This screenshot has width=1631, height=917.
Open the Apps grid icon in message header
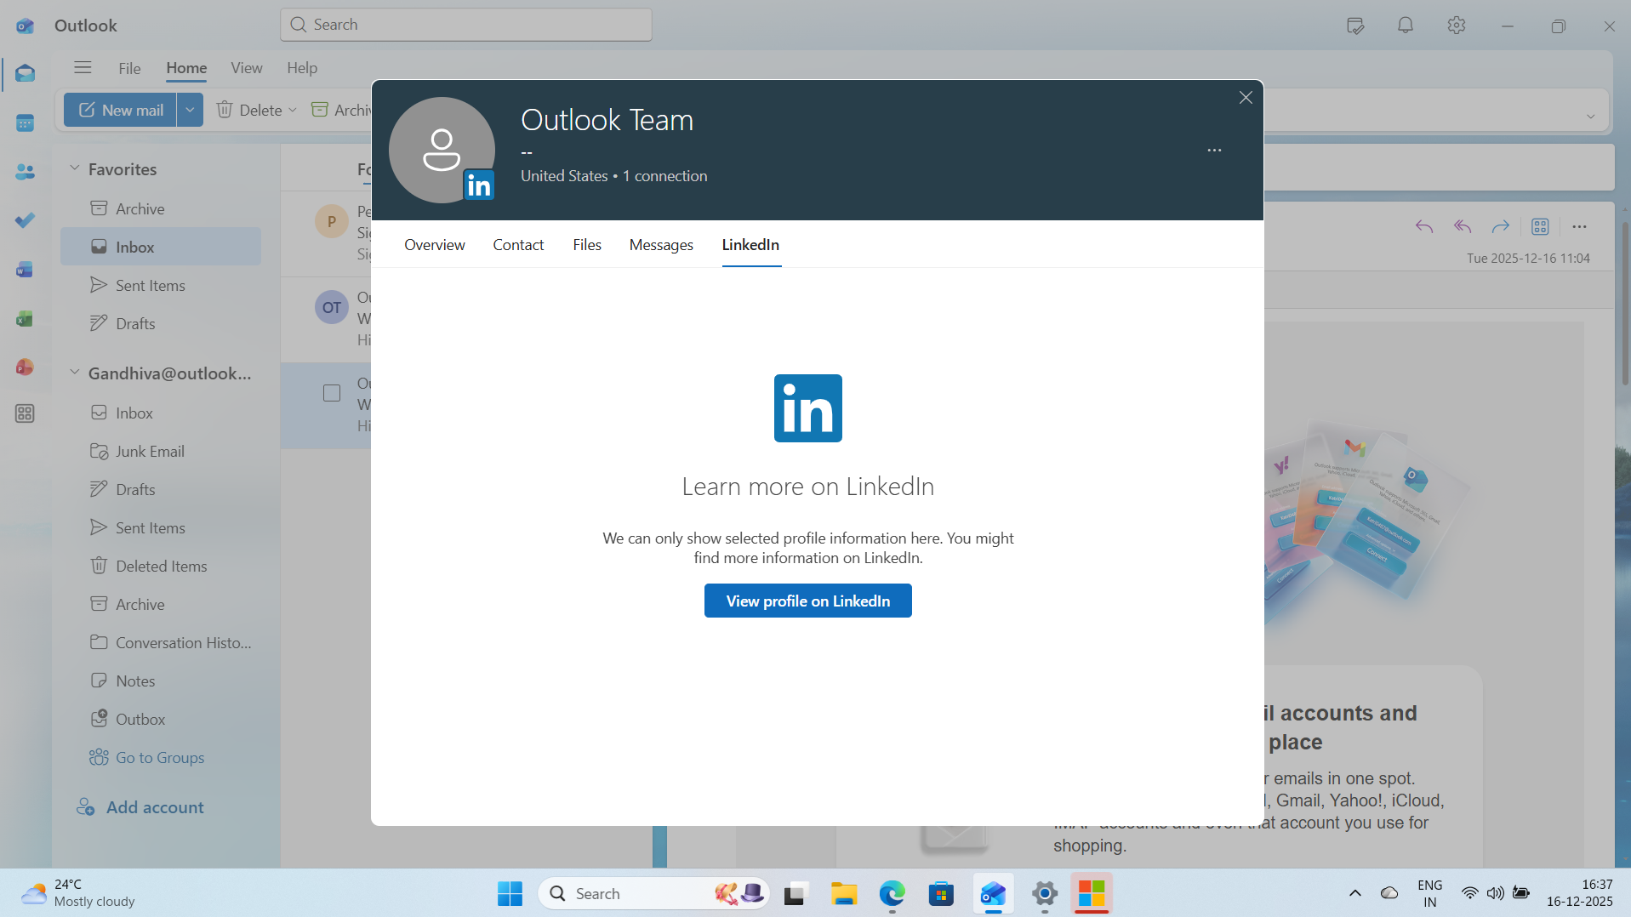pyautogui.click(x=1540, y=226)
